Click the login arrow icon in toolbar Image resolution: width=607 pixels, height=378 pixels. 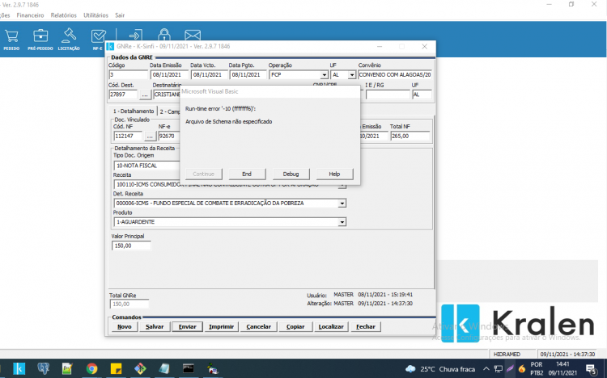(x=135, y=35)
